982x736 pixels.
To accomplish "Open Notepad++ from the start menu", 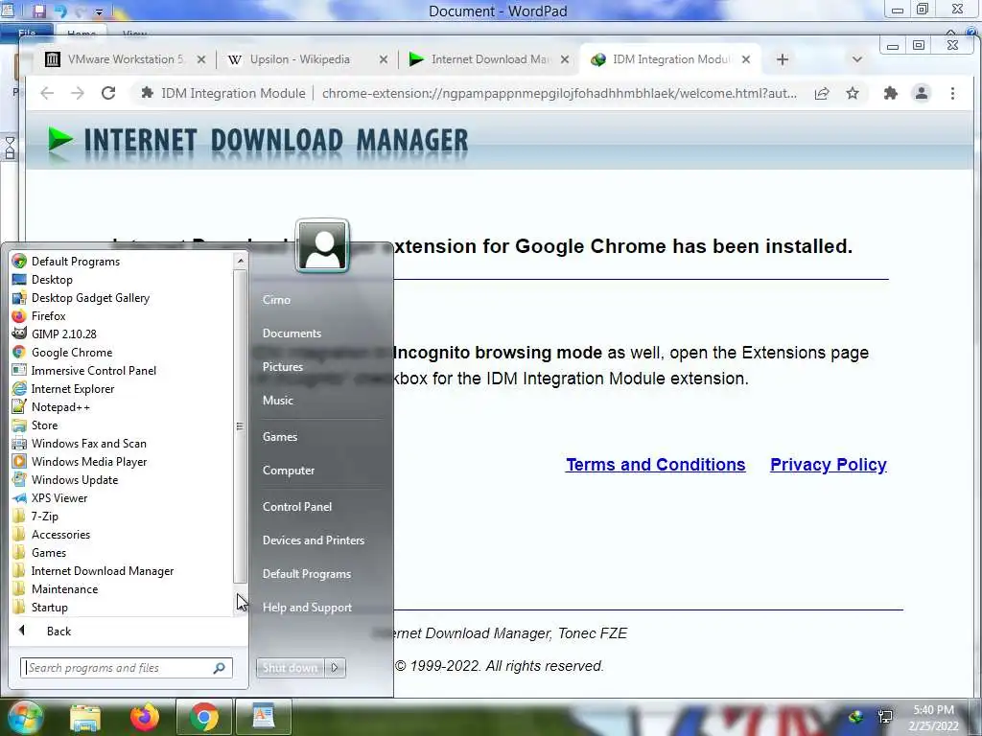I will click(60, 406).
